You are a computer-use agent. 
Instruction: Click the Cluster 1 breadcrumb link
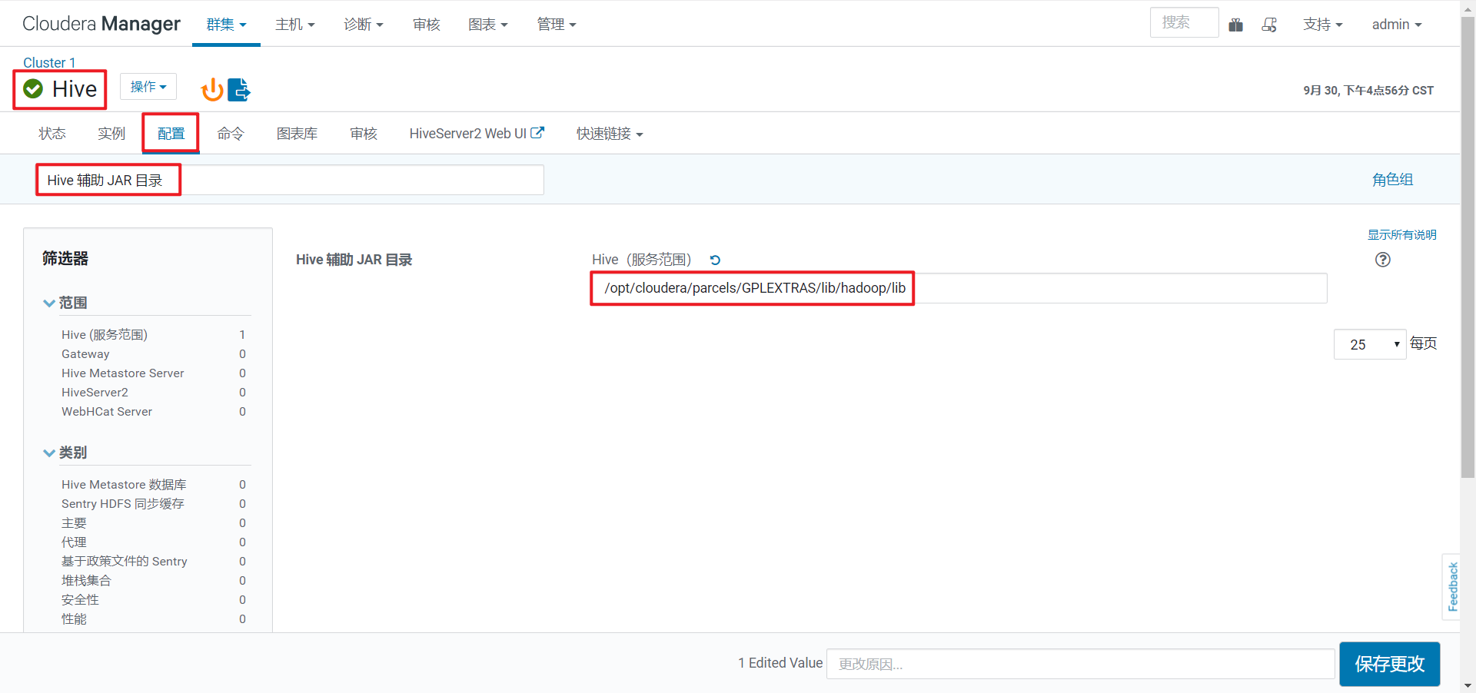49,63
